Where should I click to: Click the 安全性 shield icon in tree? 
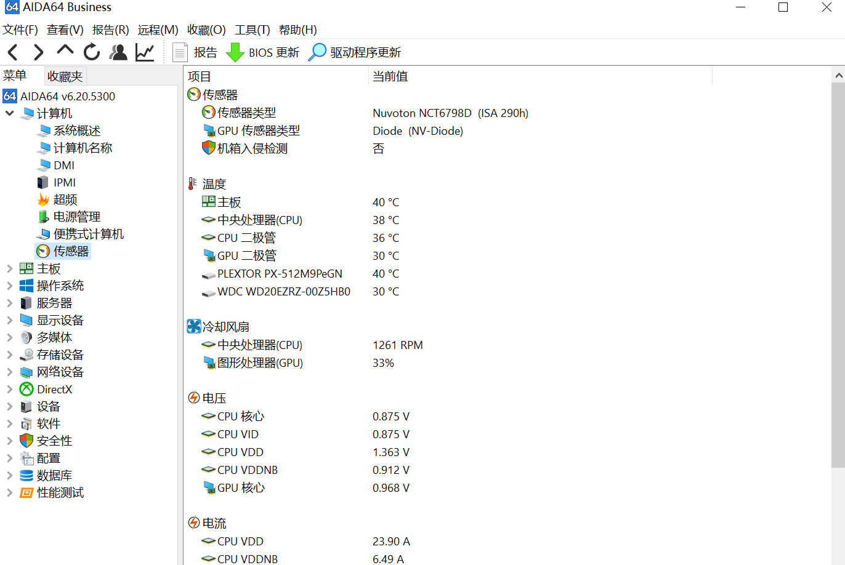pyautogui.click(x=26, y=441)
